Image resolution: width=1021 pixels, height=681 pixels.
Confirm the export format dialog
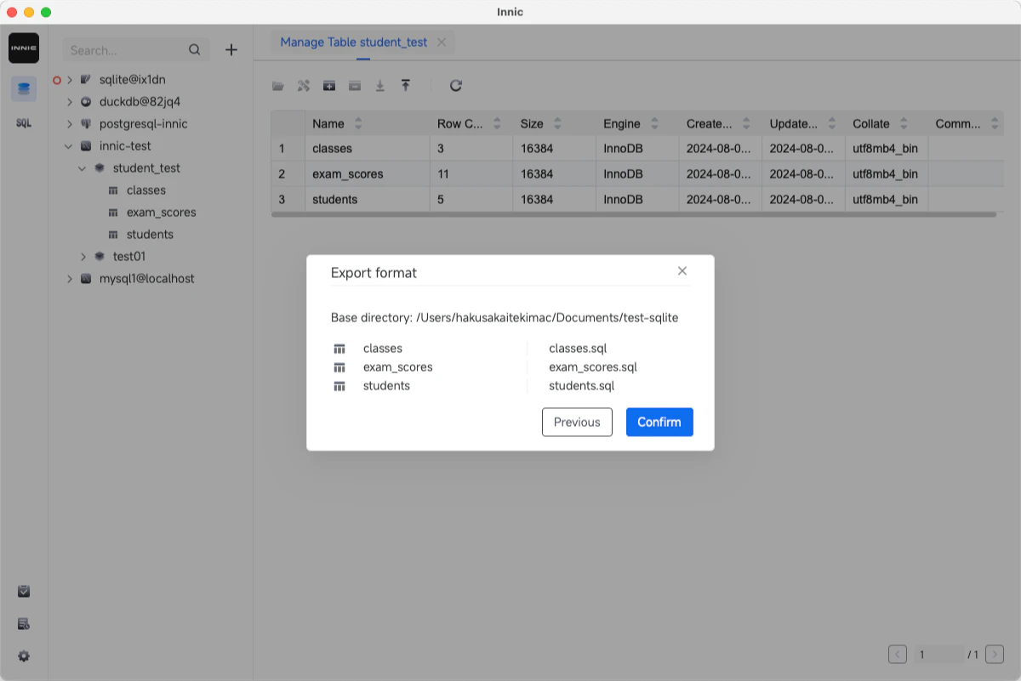point(659,422)
